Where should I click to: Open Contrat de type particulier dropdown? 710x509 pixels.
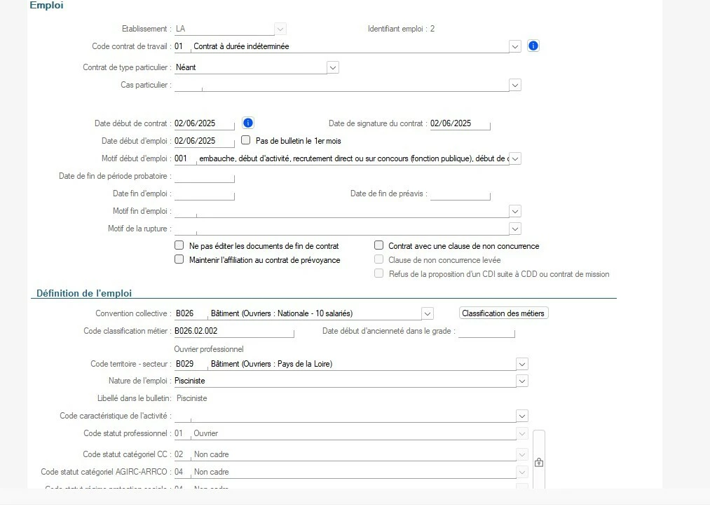coord(333,67)
